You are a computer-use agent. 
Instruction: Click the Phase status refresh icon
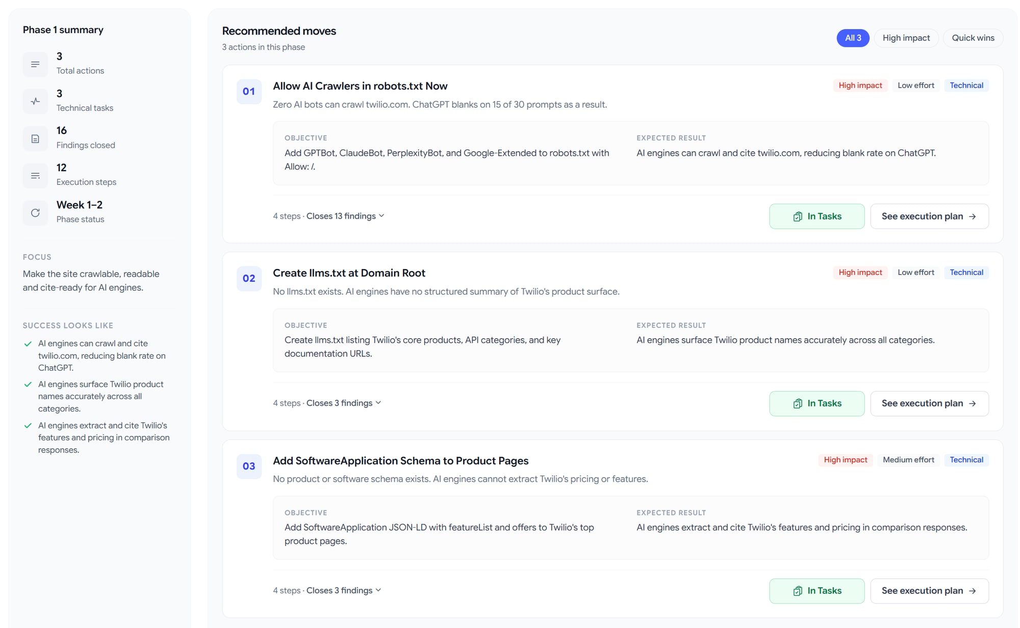tap(35, 213)
